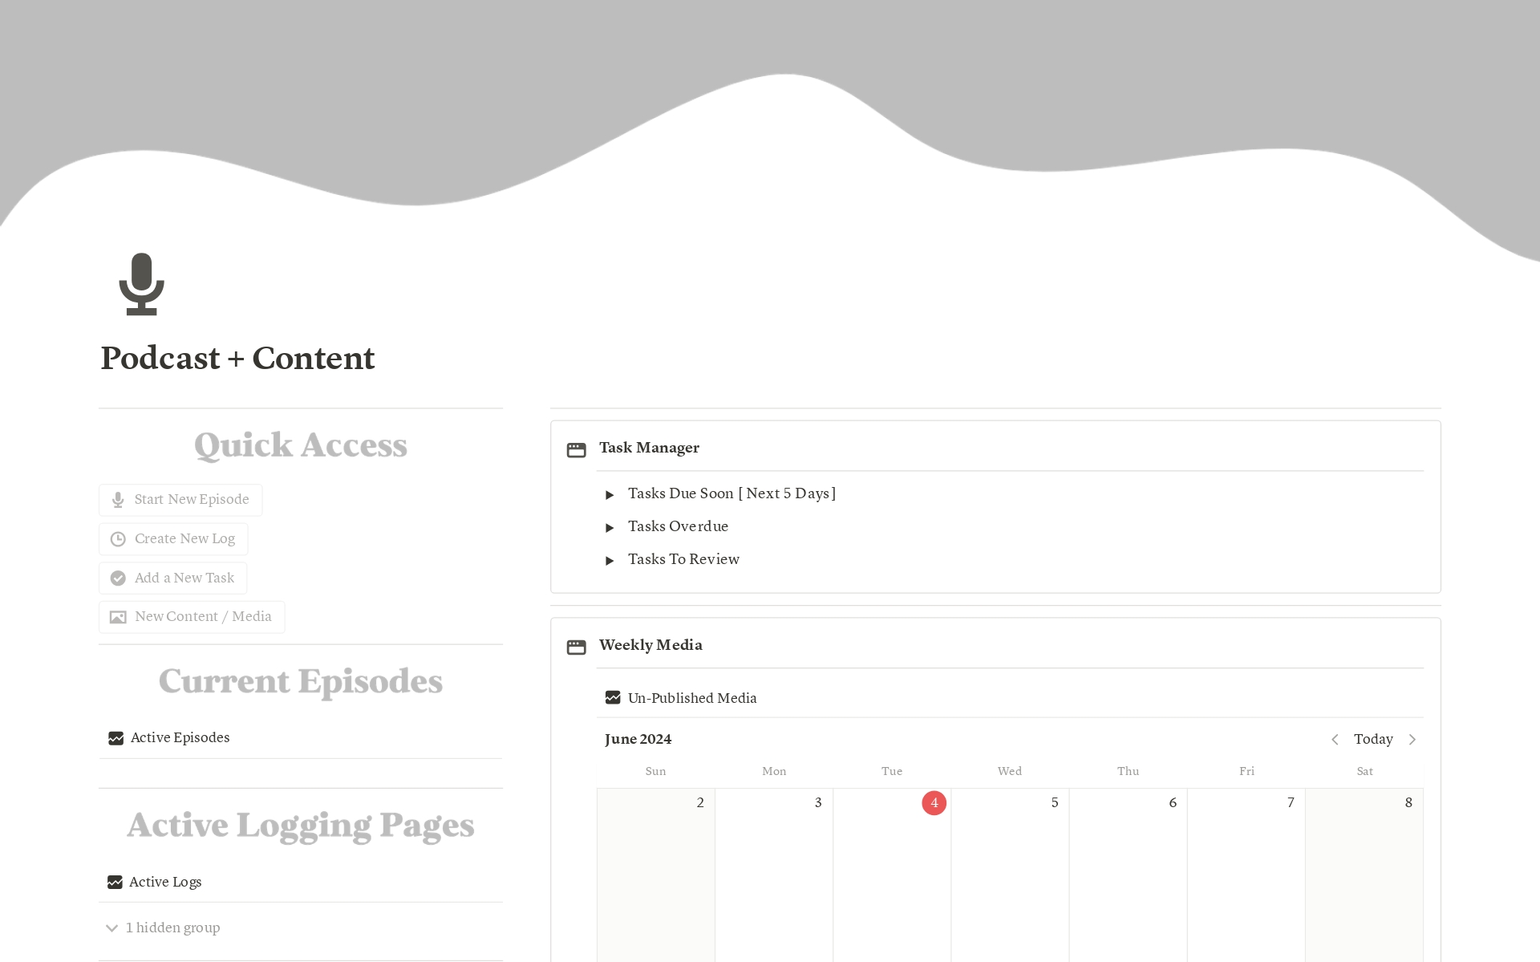
Task: Expand Tasks Due Soon toggle
Action: pyautogui.click(x=610, y=495)
